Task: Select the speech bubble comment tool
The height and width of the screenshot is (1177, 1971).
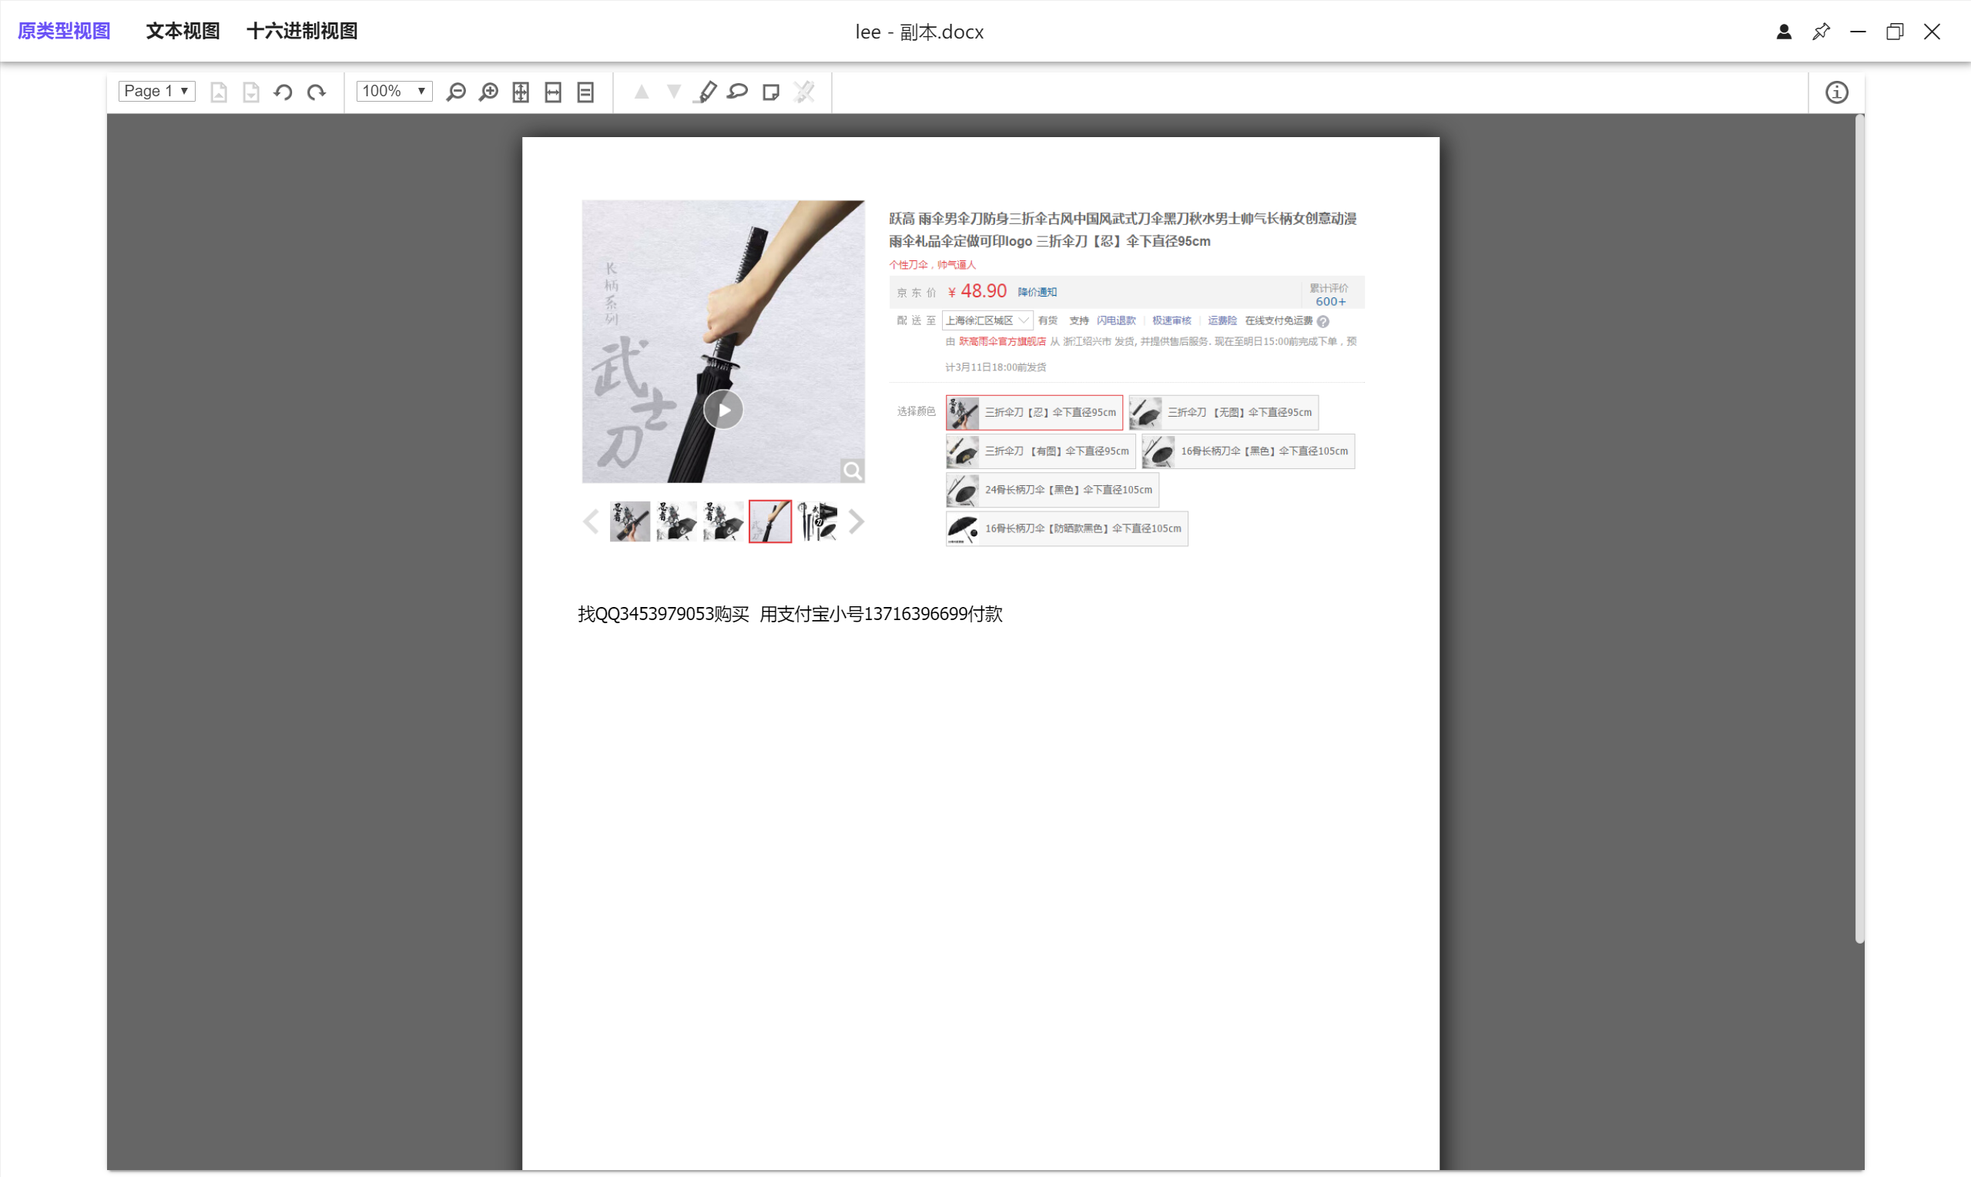Action: click(737, 92)
